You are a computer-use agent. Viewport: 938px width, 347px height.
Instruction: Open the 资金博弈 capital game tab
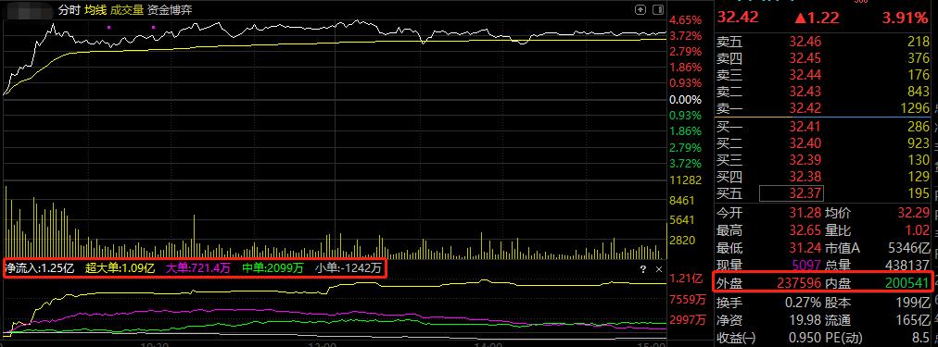(x=170, y=10)
